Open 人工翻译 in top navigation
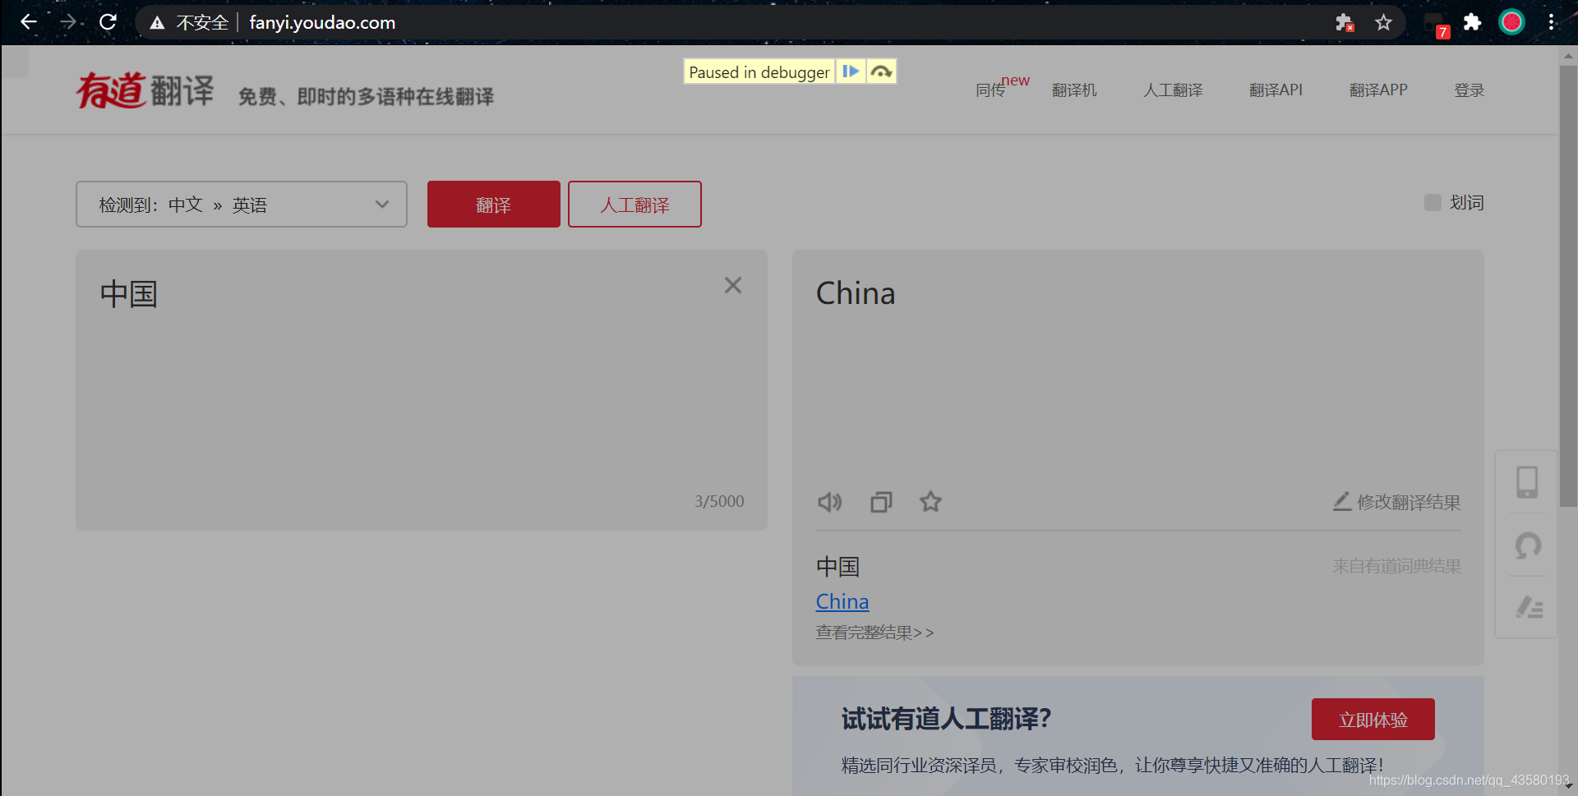The width and height of the screenshot is (1578, 796). (x=1173, y=90)
